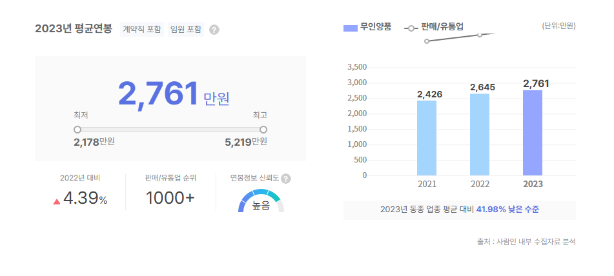Click the 판매/유통업 legend label
The image size is (614, 276).
(442, 27)
